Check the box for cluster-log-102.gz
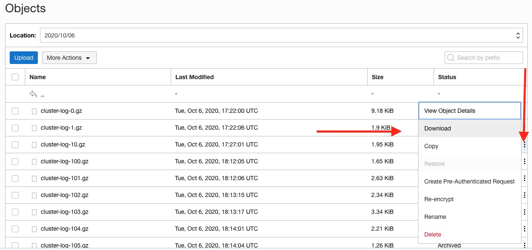This screenshot has height=250, width=532. point(15,195)
